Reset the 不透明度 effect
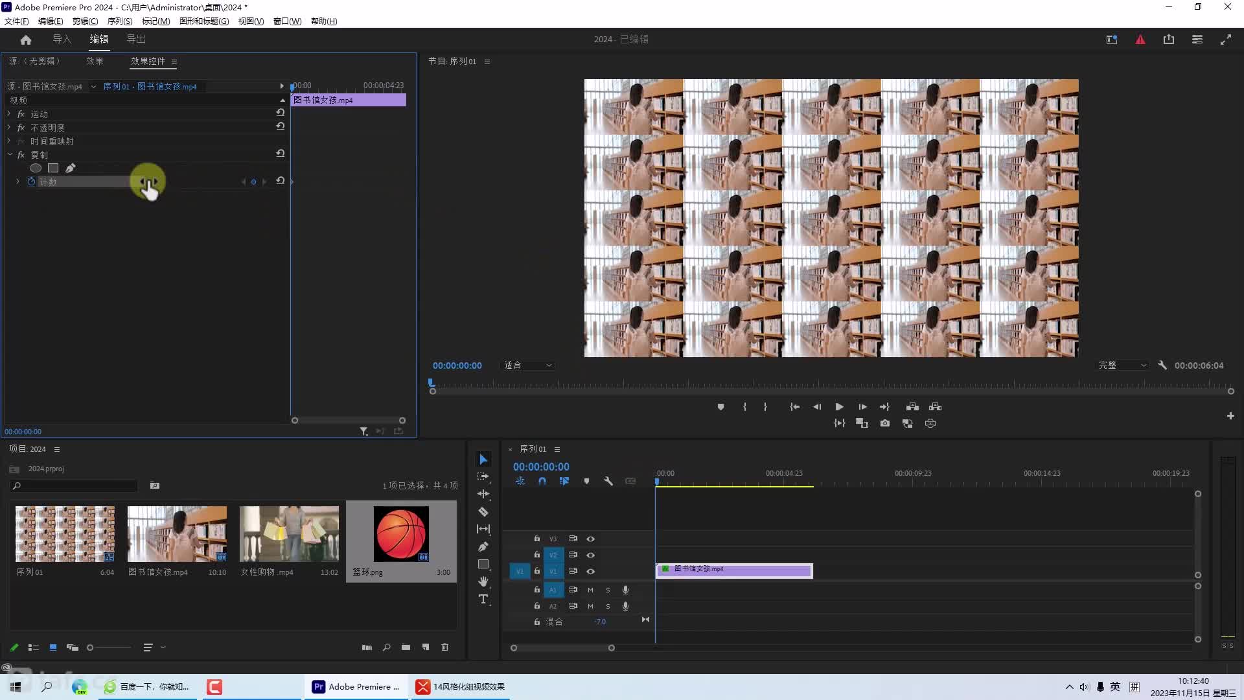 pyautogui.click(x=281, y=126)
